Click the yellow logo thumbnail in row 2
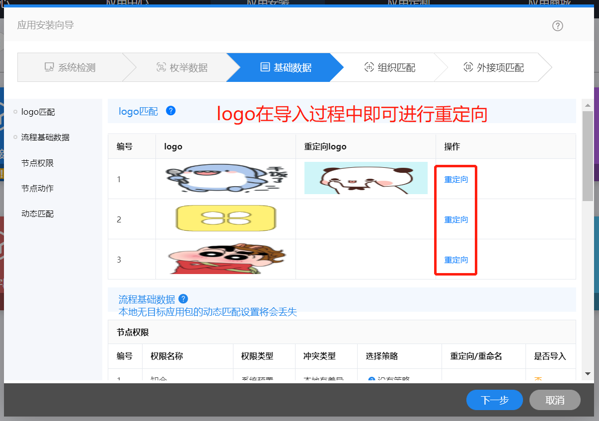Screen dimensions: 599x421 pyautogui.click(x=226, y=218)
